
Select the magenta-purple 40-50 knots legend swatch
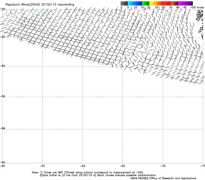pos(185,3)
